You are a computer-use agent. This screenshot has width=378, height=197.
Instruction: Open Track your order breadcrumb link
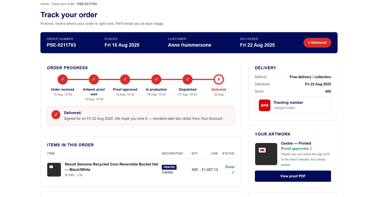click(63, 4)
